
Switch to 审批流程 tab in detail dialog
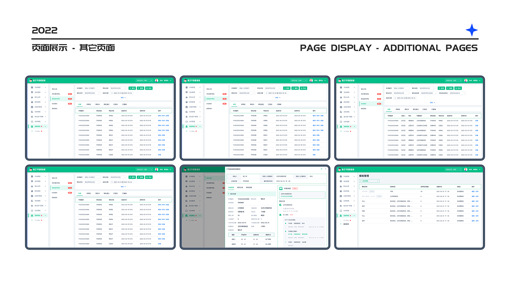point(249,187)
